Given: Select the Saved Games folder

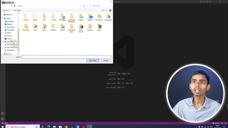Looking at the screenshot, I should pyautogui.click(x=81, y=28).
